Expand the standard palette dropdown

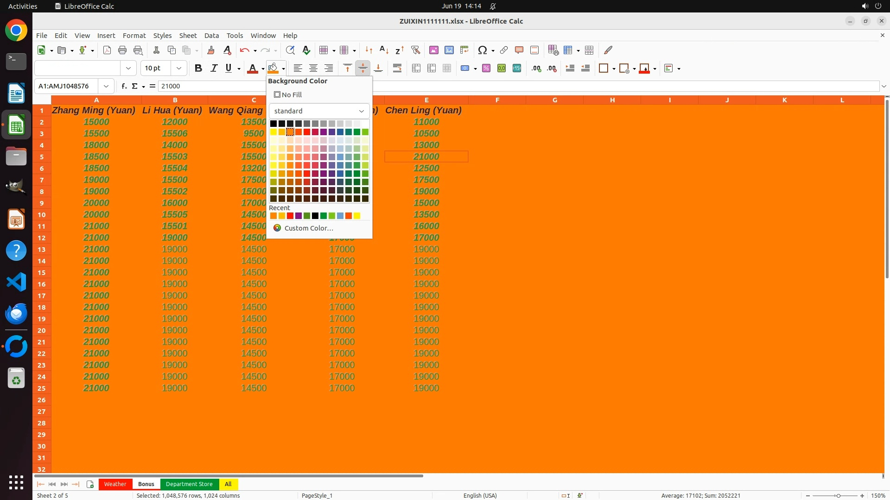point(361,111)
